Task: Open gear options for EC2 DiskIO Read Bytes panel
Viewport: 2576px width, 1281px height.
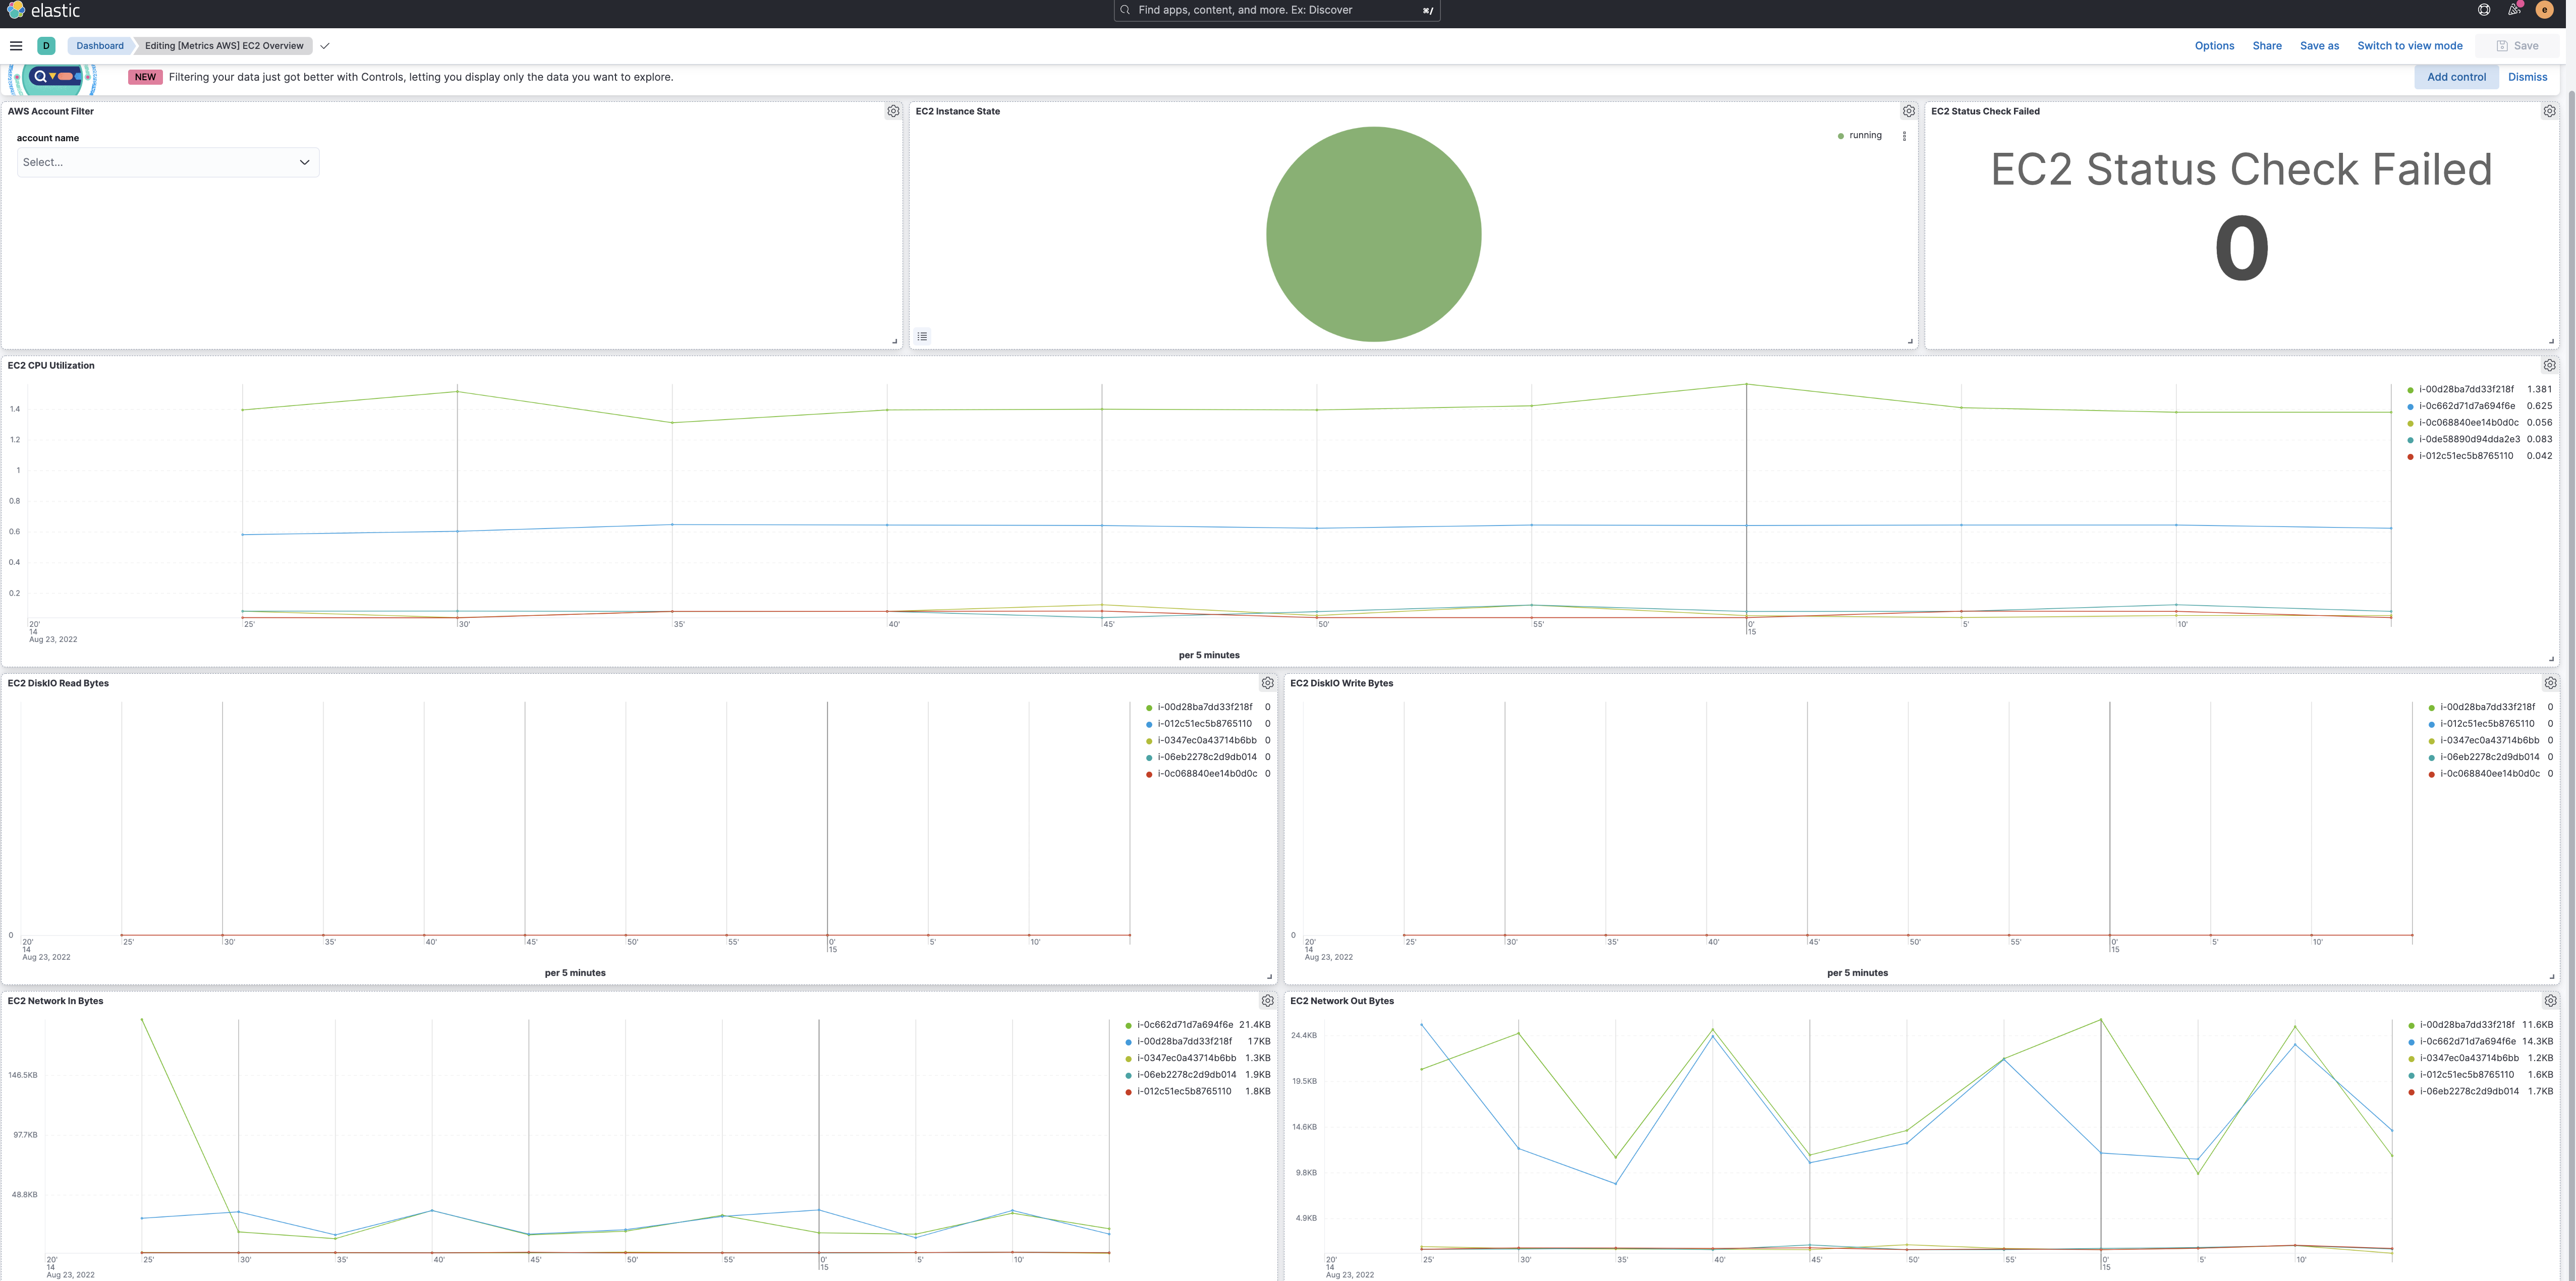Action: 1267,683
